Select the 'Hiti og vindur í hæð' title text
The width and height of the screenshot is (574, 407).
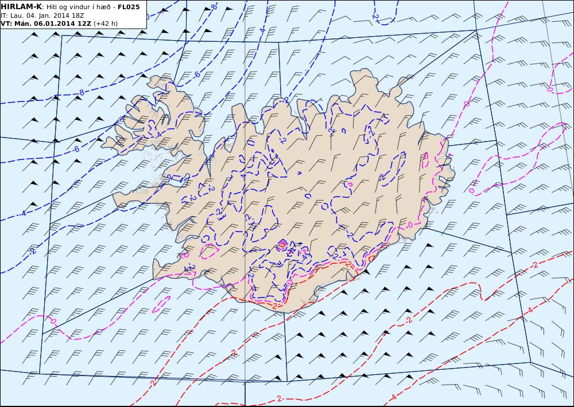pos(78,7)
